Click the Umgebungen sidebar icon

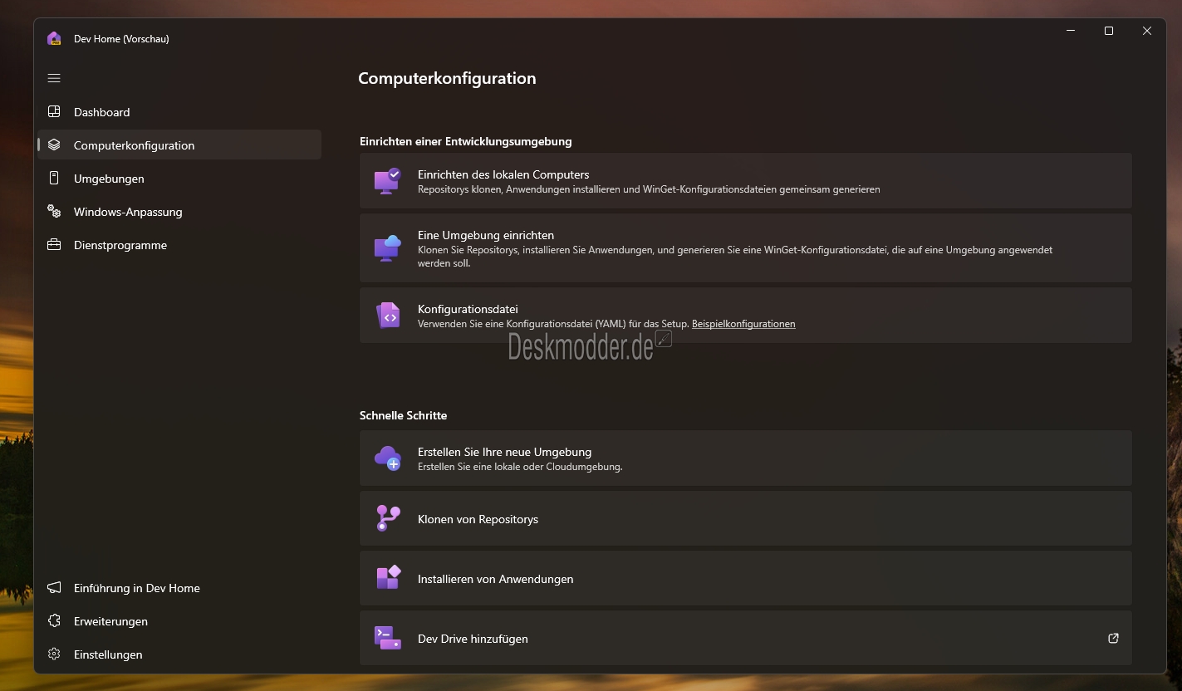(x=54, y=178)
